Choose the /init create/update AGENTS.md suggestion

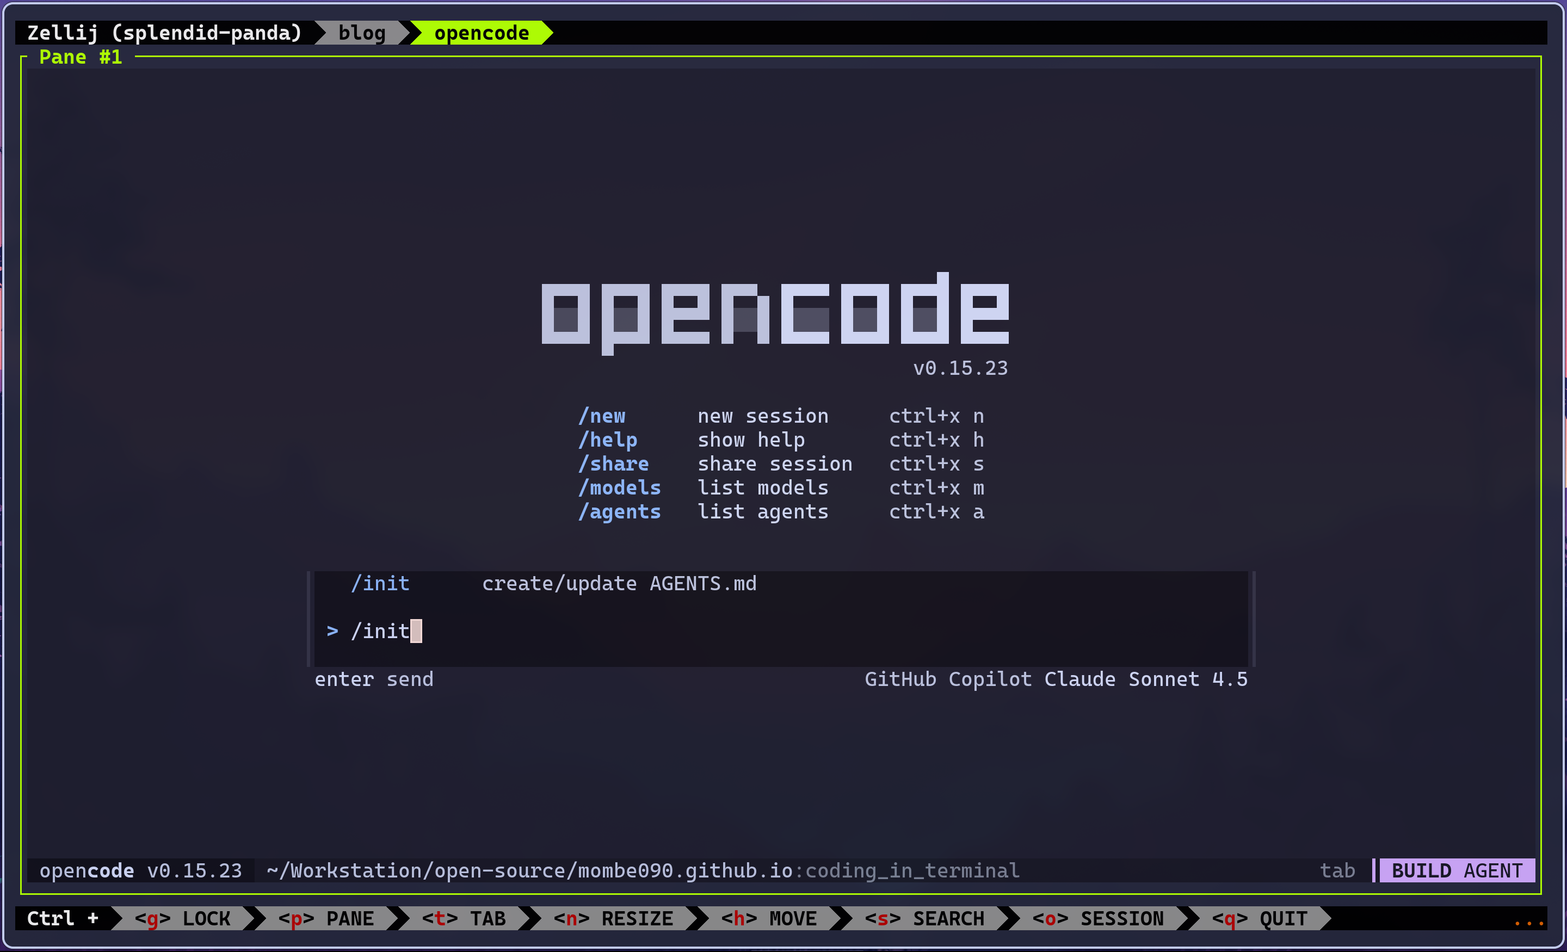tap(555, 583)
